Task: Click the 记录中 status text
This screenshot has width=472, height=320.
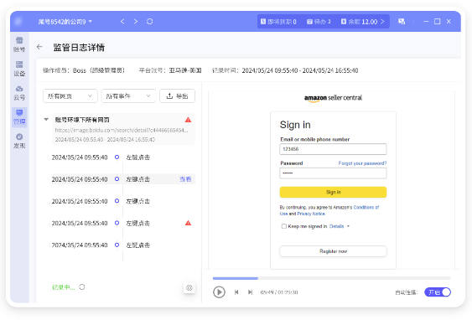Action: point(63,287)
